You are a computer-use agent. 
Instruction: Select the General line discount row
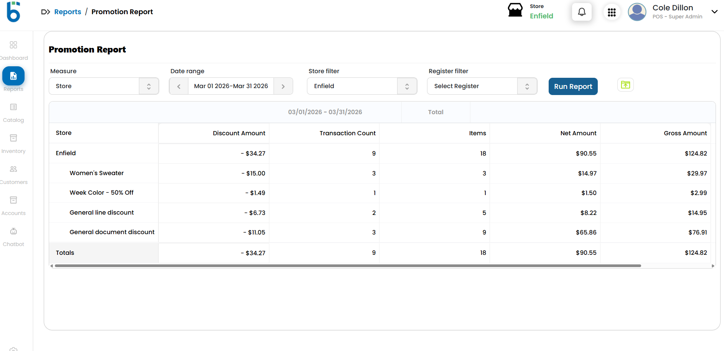380,213
